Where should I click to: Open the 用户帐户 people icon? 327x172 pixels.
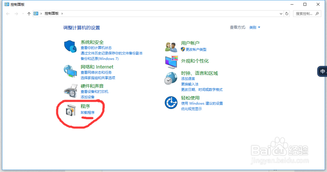(171, 47)
